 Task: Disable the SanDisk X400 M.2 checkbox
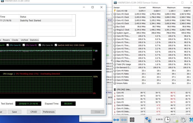(56, 45)
